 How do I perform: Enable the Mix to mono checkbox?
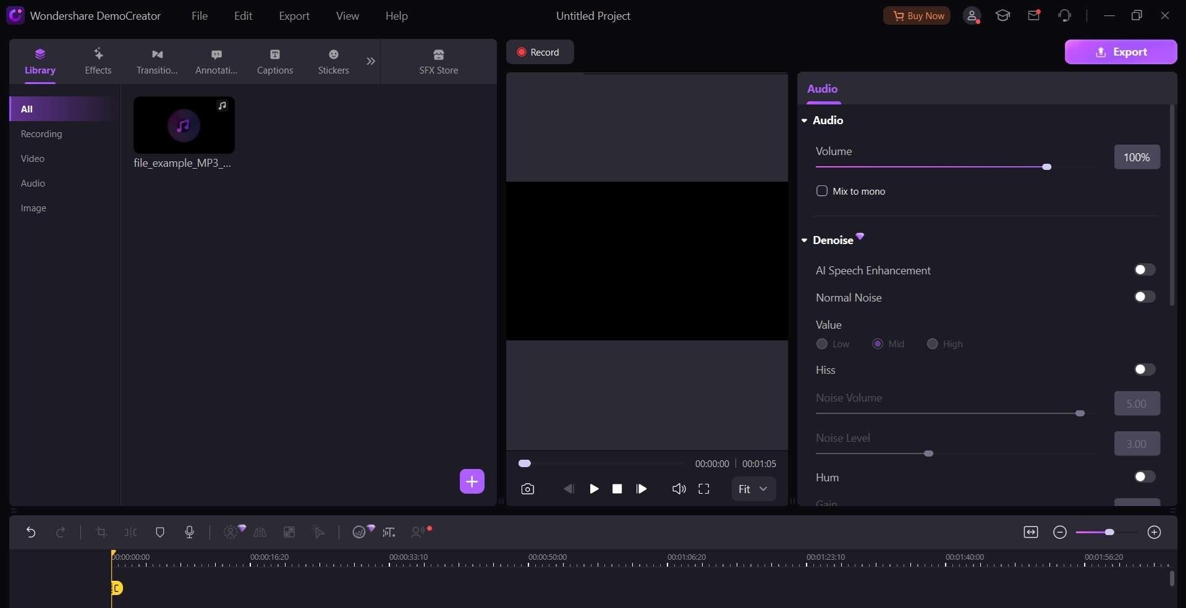822,191
